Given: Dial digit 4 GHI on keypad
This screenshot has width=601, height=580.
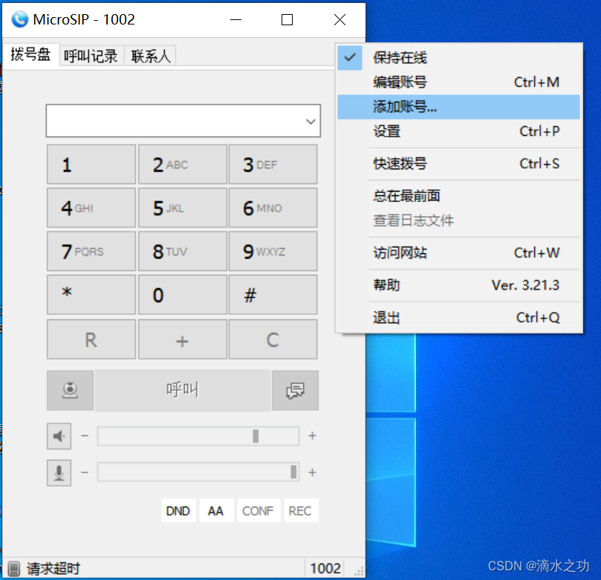Looking at the screenshot, I should pyautogui.click(x=91, y=208).
